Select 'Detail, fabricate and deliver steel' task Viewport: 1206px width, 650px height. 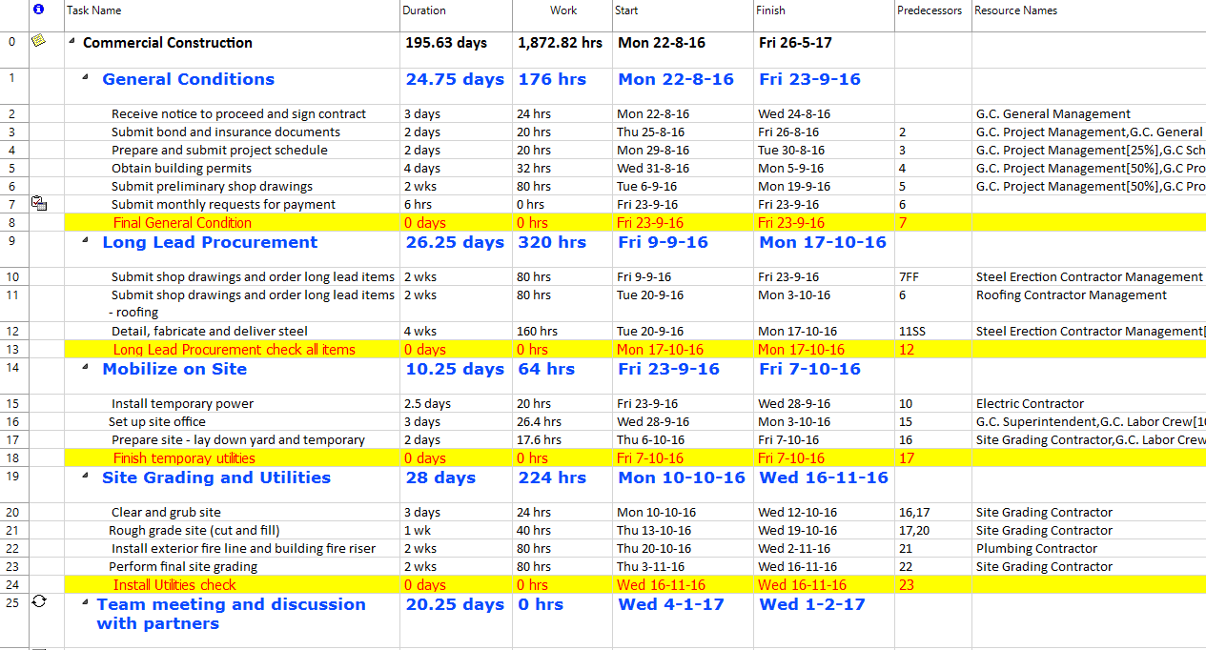click(x=210, y=331)
